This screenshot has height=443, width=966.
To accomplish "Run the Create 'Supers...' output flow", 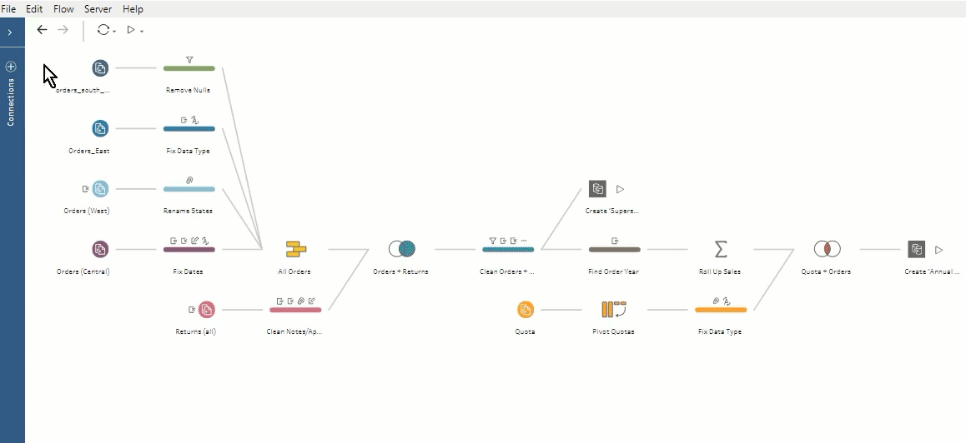I will click(620, 189).
